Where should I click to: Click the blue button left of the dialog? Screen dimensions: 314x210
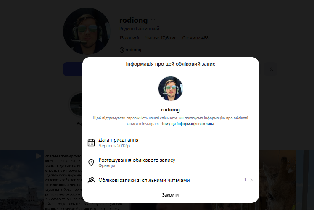pyautogui.click(x=72, y=69)
